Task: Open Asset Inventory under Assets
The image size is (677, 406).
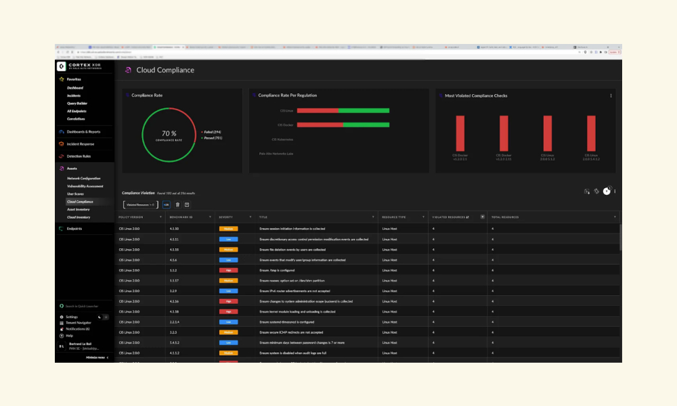Action: point(79,210)
